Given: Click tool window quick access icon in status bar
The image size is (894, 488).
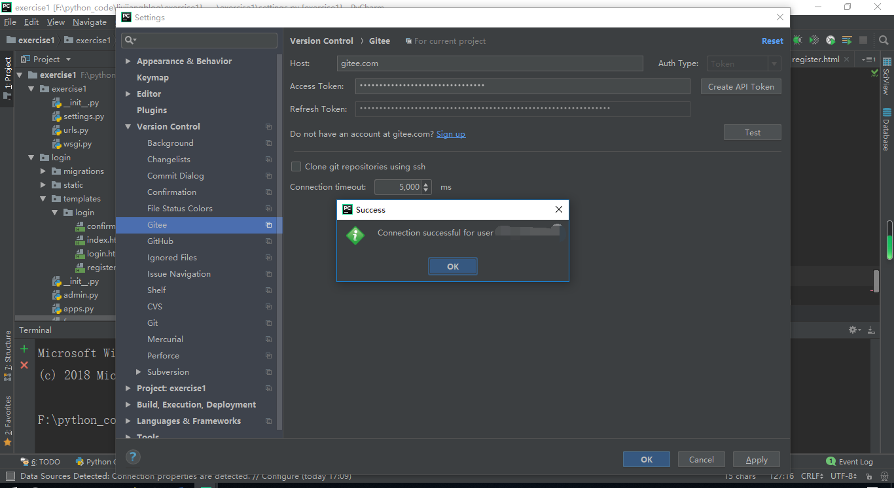Looking at the screenshot, I should click(x=9, y=476).
